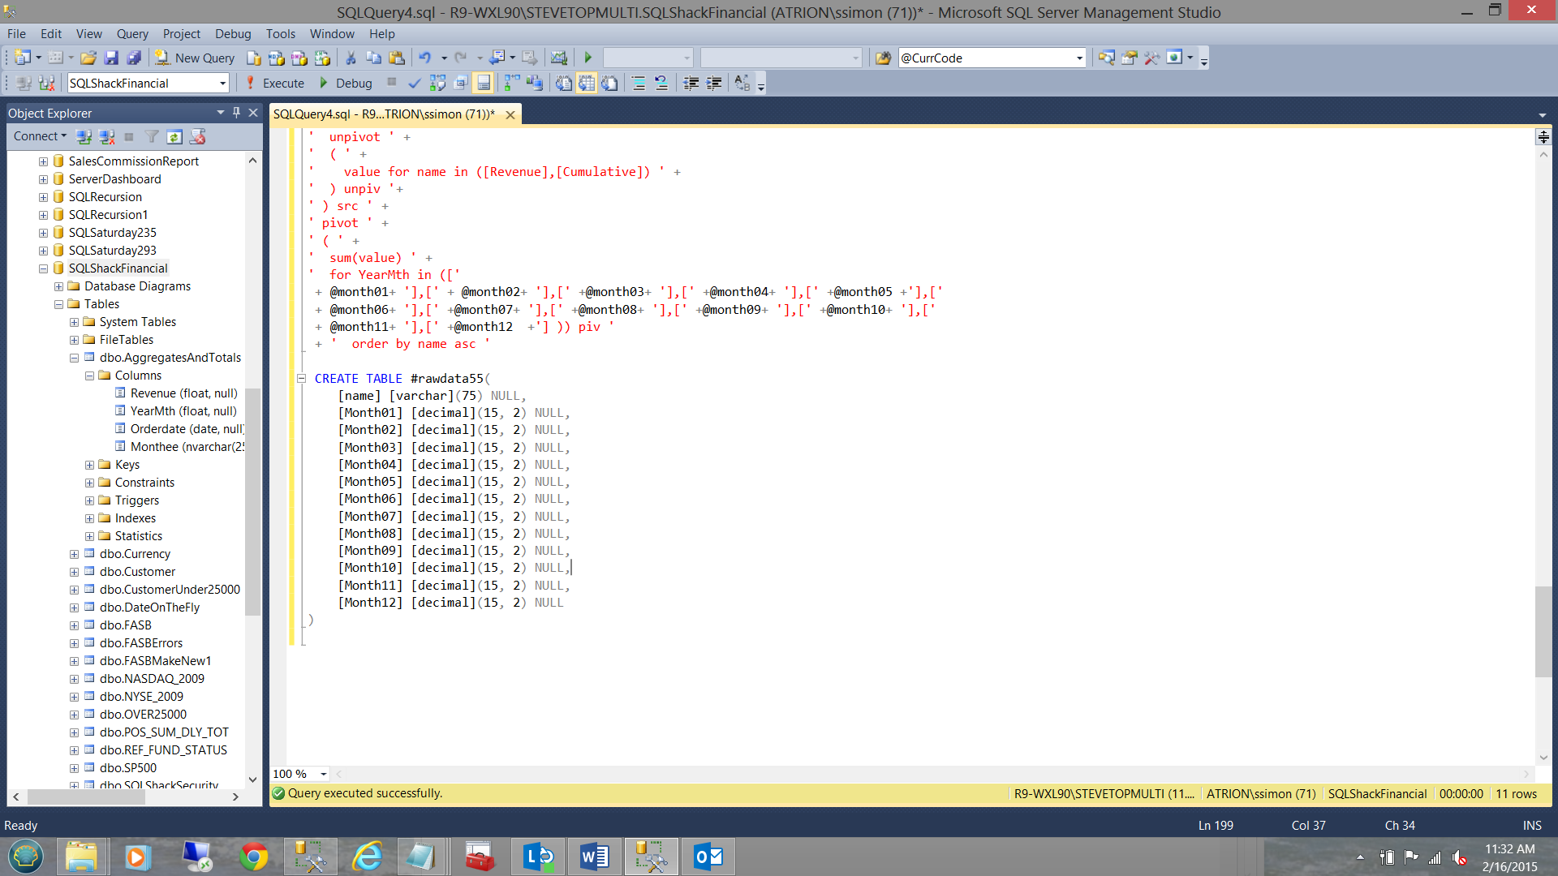1558x876 pixels.
Task: Open Google Chrome from the taskbar
Action: point(254,857)
